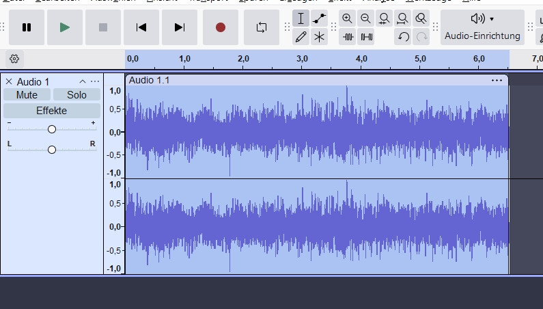Collapse the Audio 1 track
The image size is (543, 309).
[83, 81]
